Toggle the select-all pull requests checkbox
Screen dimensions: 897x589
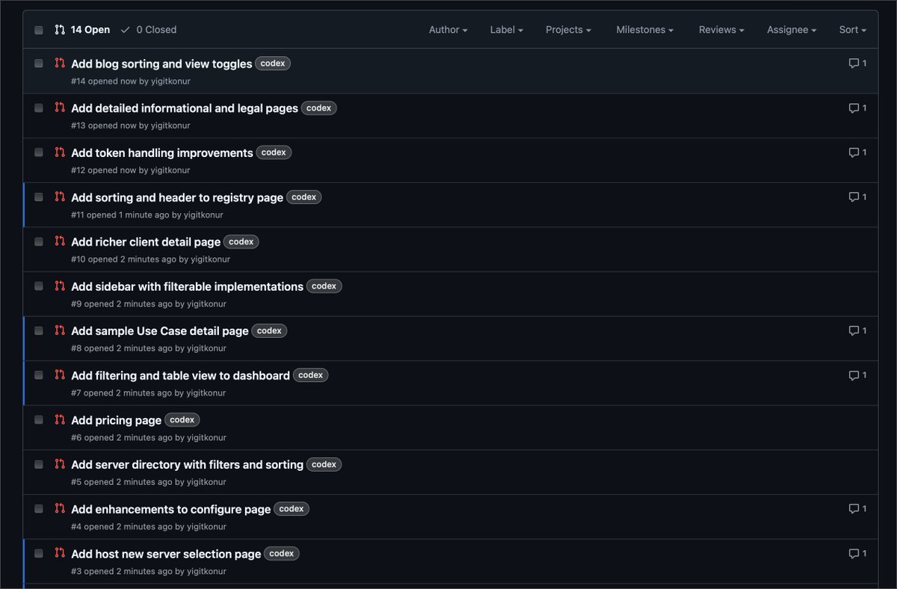point(39,30)
